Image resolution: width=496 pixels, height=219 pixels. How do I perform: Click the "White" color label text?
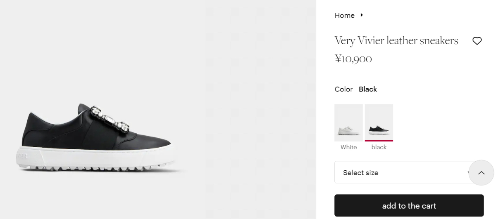(x=348, y=147)
